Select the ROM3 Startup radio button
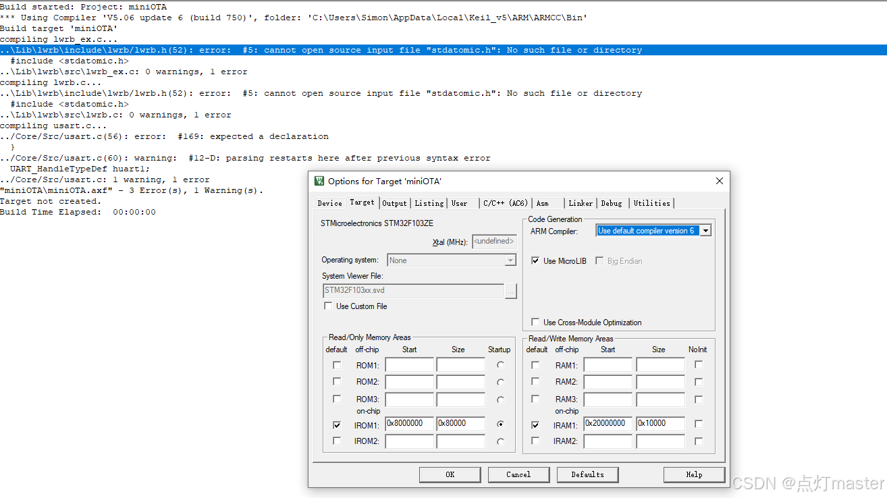Viewport: 887px width, 498px height. click(x=500, y=399)
